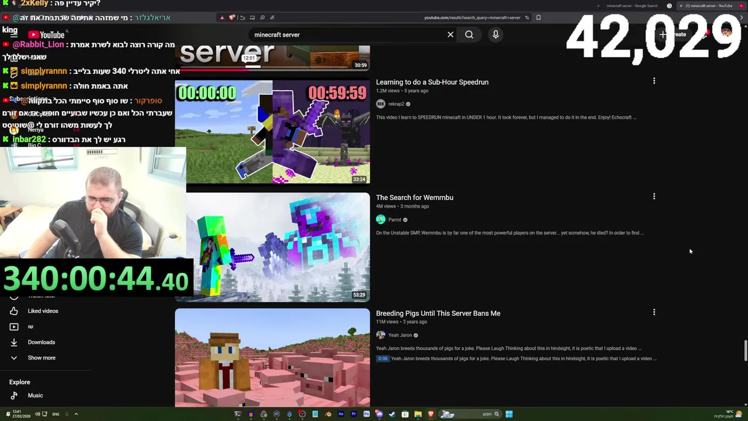Image resolution: width=748 pixels, height=421 pixels.
Task: Open Liked videos in sidebar
Action: click(43, 311)
